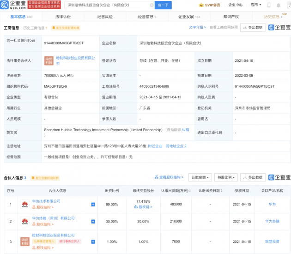Click 发生变更时通知我 beside 合伙人信息

45,178
